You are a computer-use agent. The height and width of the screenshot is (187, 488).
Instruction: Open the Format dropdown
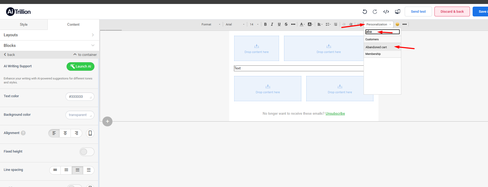tap(211, 24)
